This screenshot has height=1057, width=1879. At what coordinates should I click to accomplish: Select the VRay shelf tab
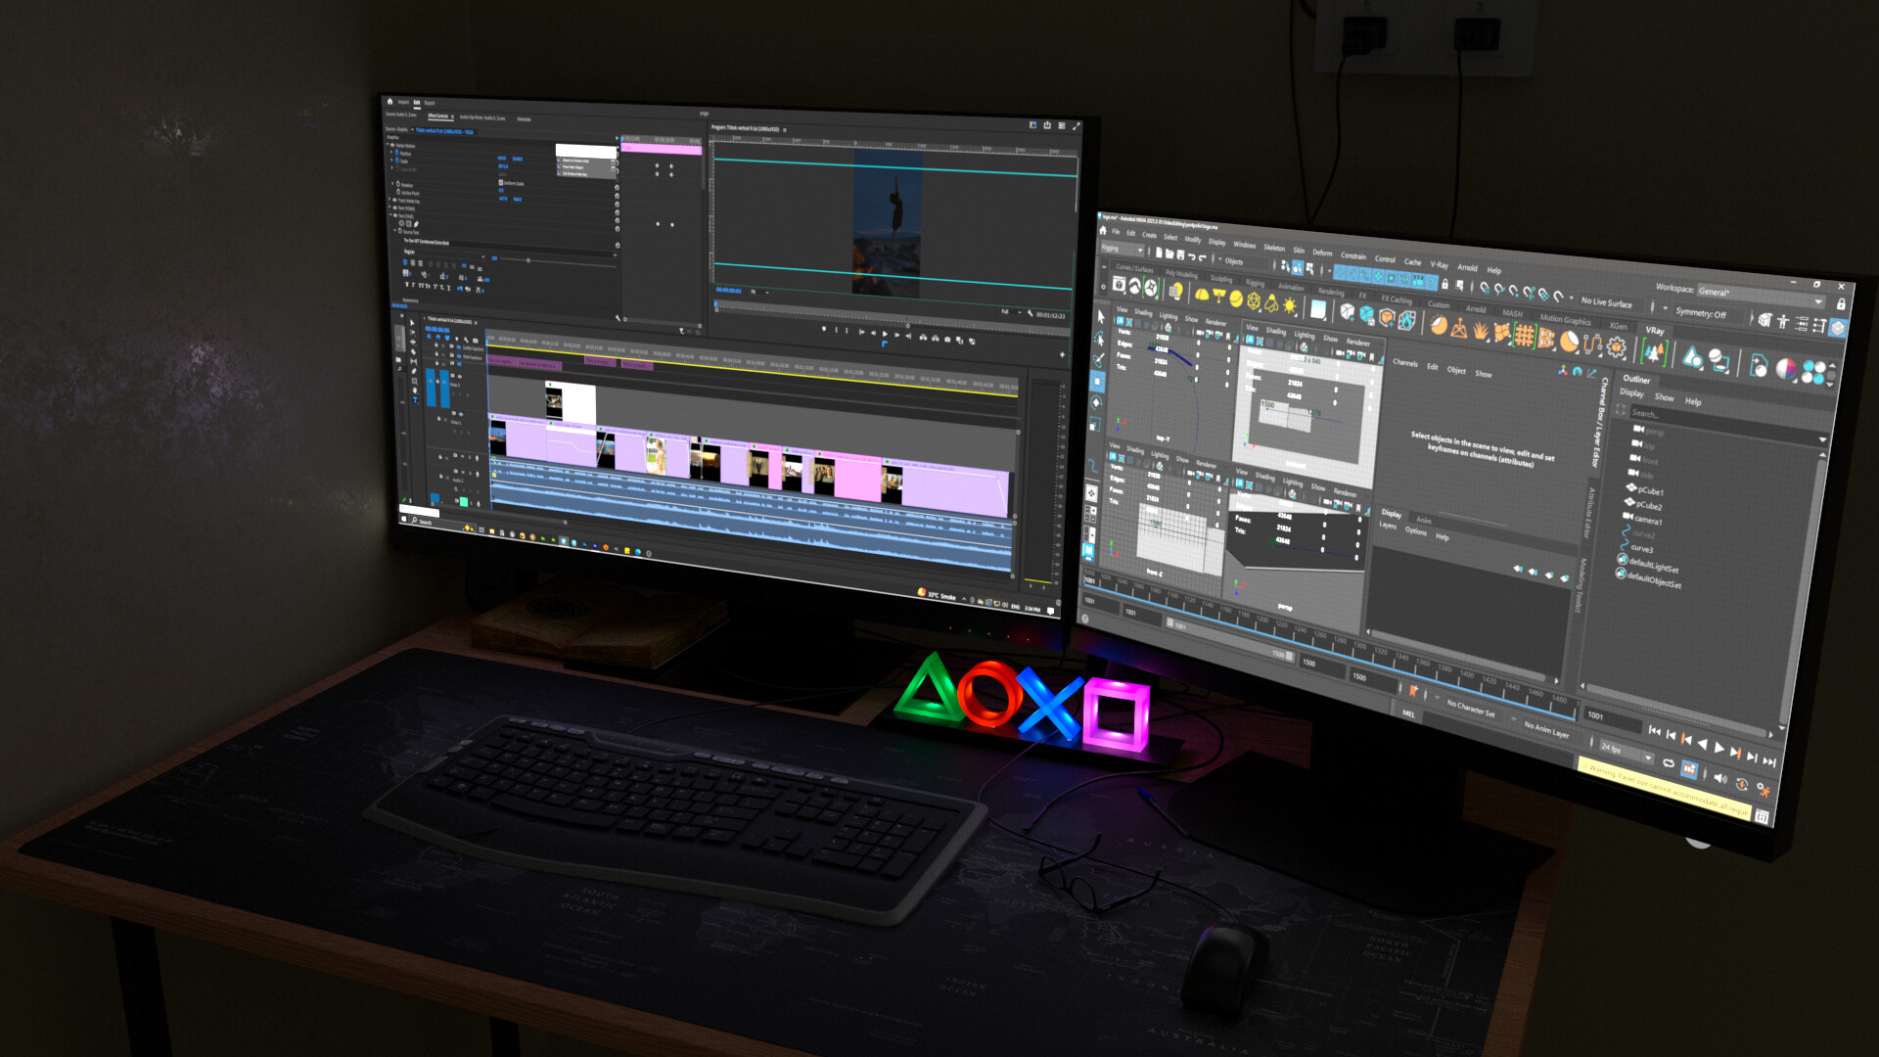[1654, 331]
